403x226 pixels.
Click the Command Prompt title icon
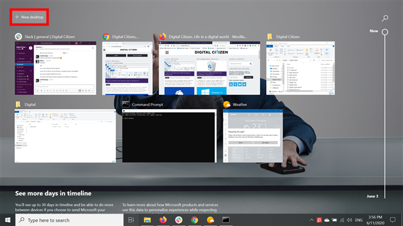126,104
